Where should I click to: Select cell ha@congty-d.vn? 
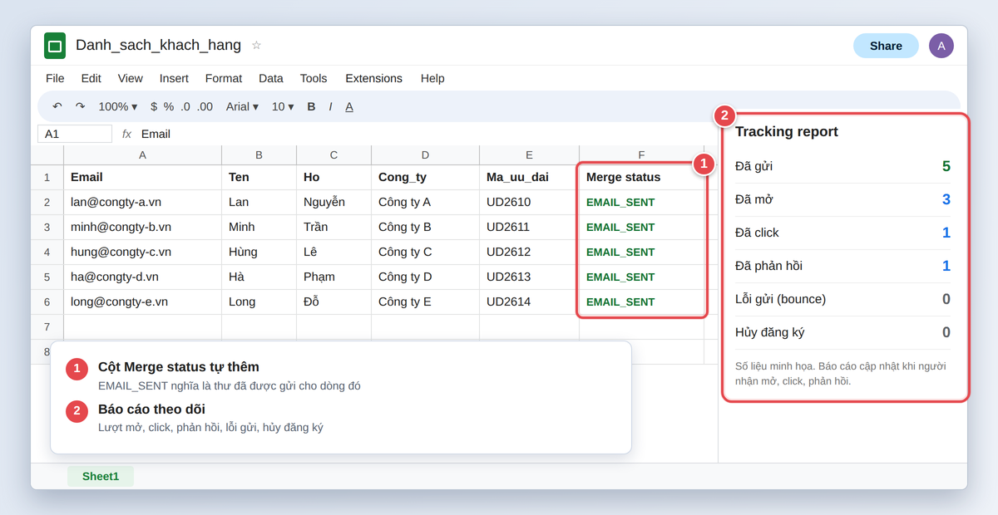click(x=143, y=277)
